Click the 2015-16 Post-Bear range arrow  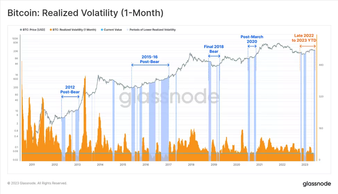150,65
